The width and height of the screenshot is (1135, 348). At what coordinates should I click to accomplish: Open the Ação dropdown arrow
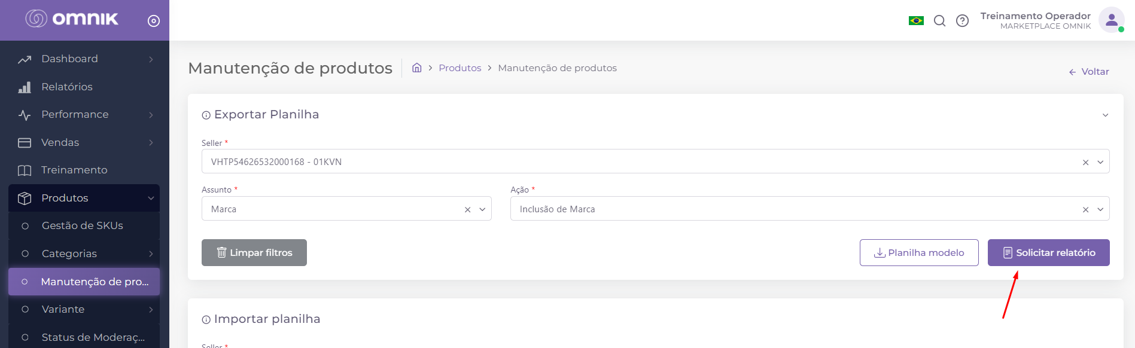pos(1100,209)
